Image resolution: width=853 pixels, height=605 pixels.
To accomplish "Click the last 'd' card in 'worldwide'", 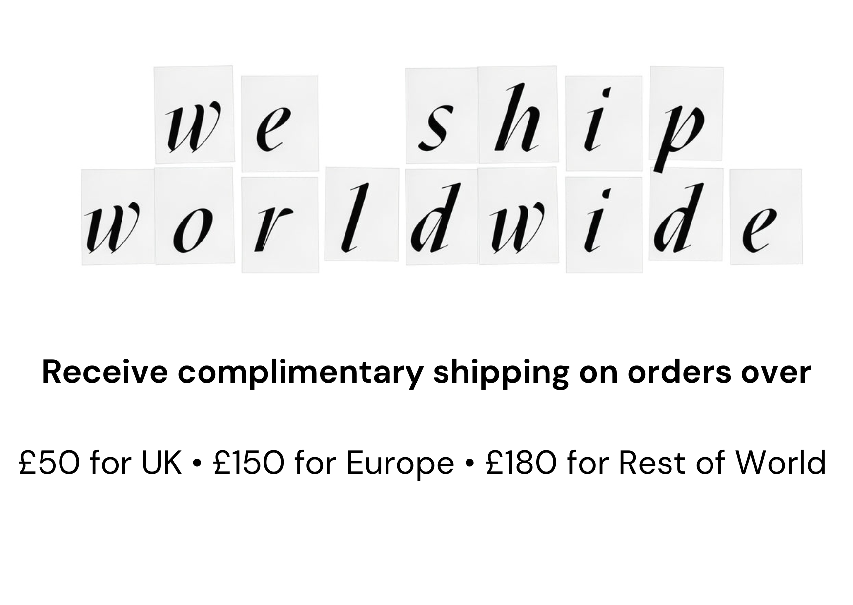I will (x=686, y=215).
